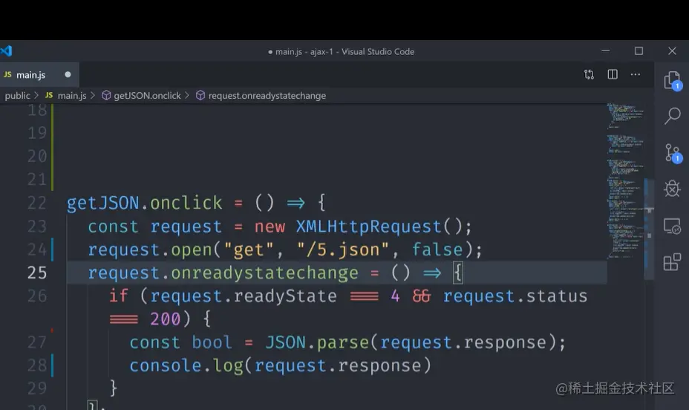Open request.onreadystatechange breadcrumb symbol

point(261,95)
